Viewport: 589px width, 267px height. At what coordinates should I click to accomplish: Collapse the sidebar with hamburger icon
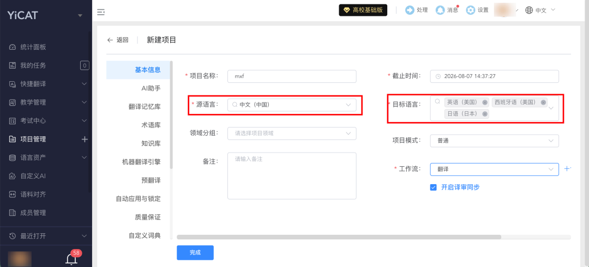pyautogui.click(x=101, y=12)
